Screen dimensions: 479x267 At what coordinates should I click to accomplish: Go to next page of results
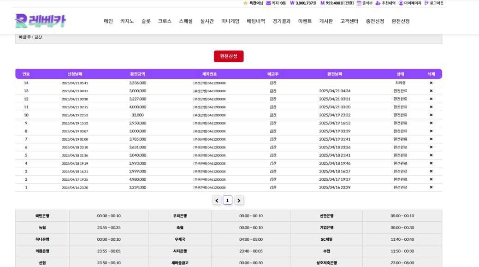[238, 200]
